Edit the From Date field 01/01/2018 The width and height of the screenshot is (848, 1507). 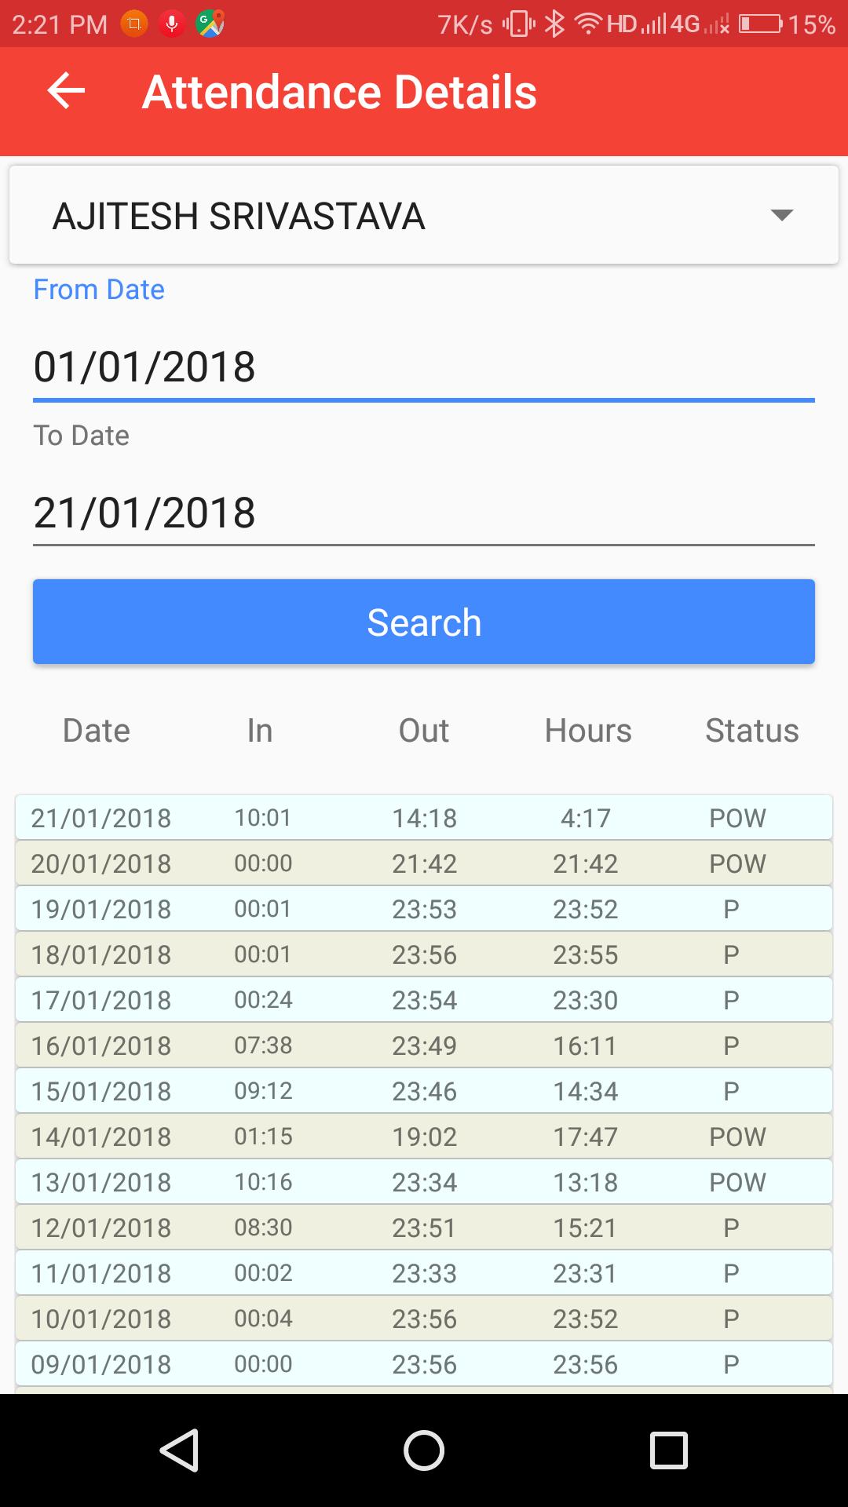pyautogui.click(x=424, y=367)
